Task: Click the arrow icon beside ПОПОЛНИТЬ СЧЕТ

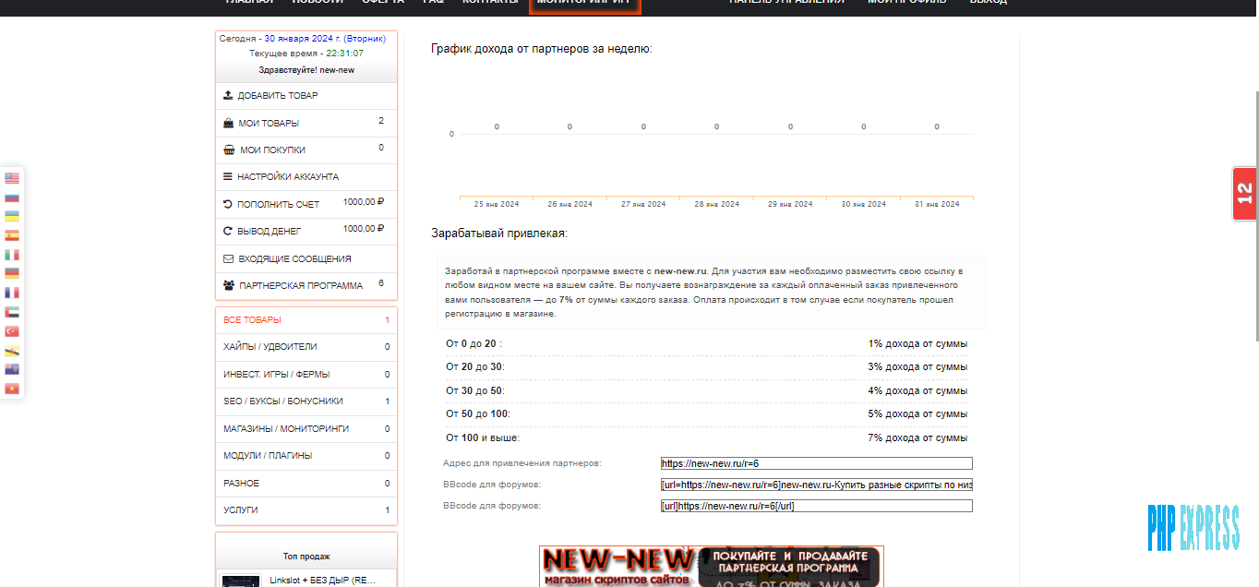Action: coord(228,204)
